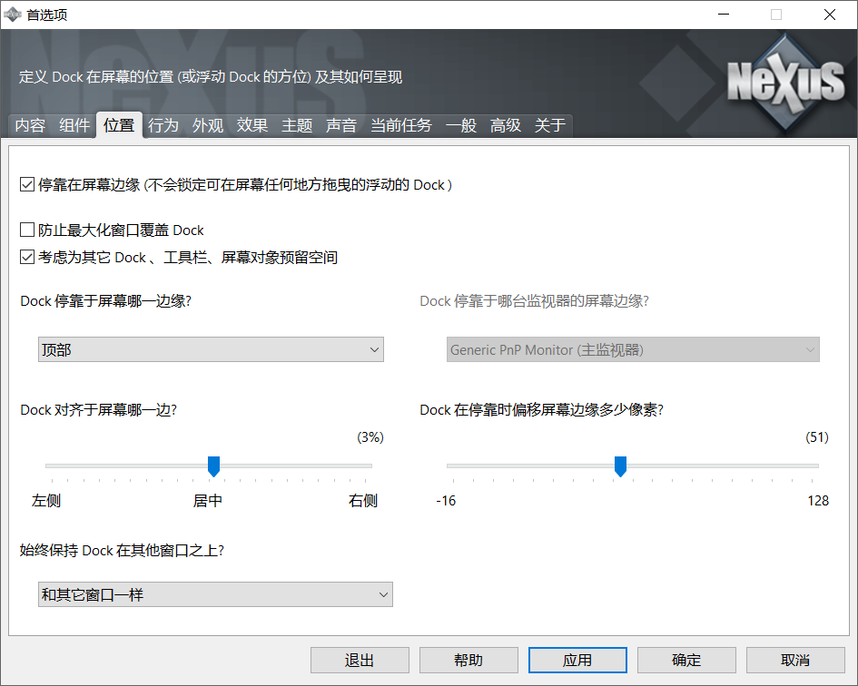Click the 确定 button to confirm
The image size is (858, 686).
coord(686,660)
